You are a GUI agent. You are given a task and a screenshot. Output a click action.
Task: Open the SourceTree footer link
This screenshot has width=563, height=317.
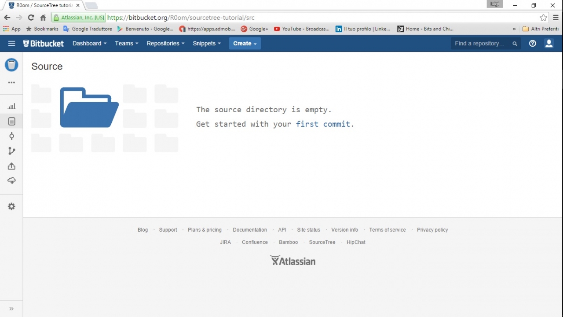click(x=322, y=242)
